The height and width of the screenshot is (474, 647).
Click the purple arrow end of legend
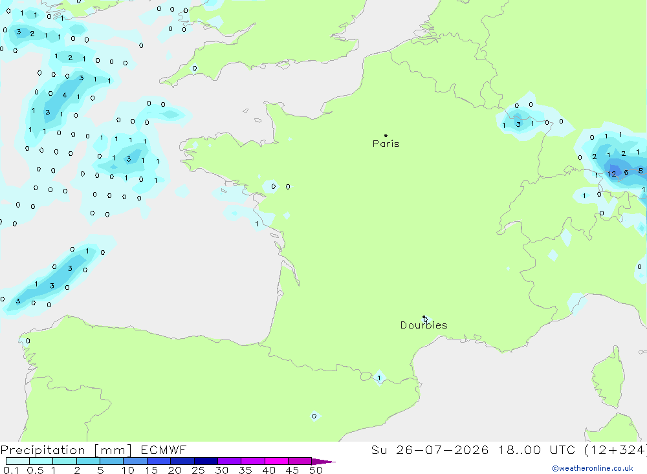323,461
